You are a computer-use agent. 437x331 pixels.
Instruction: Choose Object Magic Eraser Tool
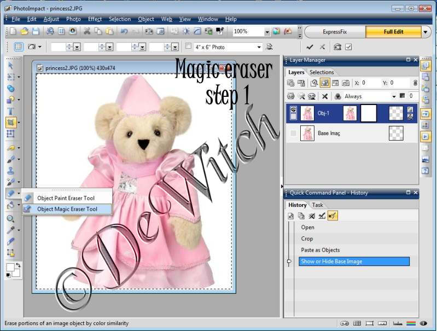[x=67, y=208]
